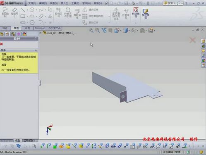Click the Previous View icon
This screenshot has height=155, width=206.
[104, 30]
